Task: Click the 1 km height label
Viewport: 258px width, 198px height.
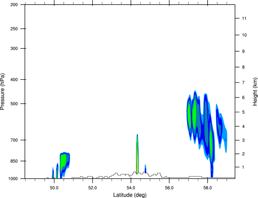Action: pyautogui.click(x=243, y=167)
